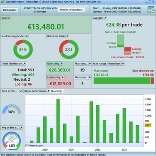156x156 pixels.
Task: Click the max consecutive wins value 19
Action: pyautogui.click(x=82, y=70)
